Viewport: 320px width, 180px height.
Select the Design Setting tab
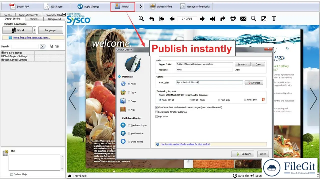[13, 19]
